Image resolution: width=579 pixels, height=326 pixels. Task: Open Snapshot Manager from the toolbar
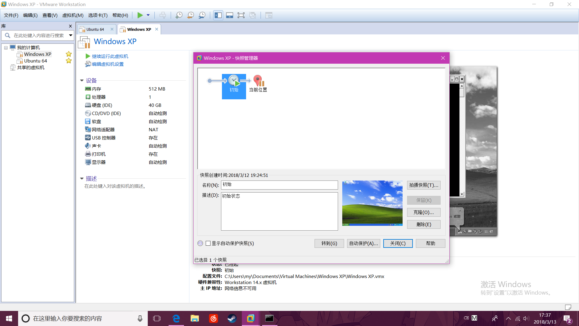coord(202,15)
